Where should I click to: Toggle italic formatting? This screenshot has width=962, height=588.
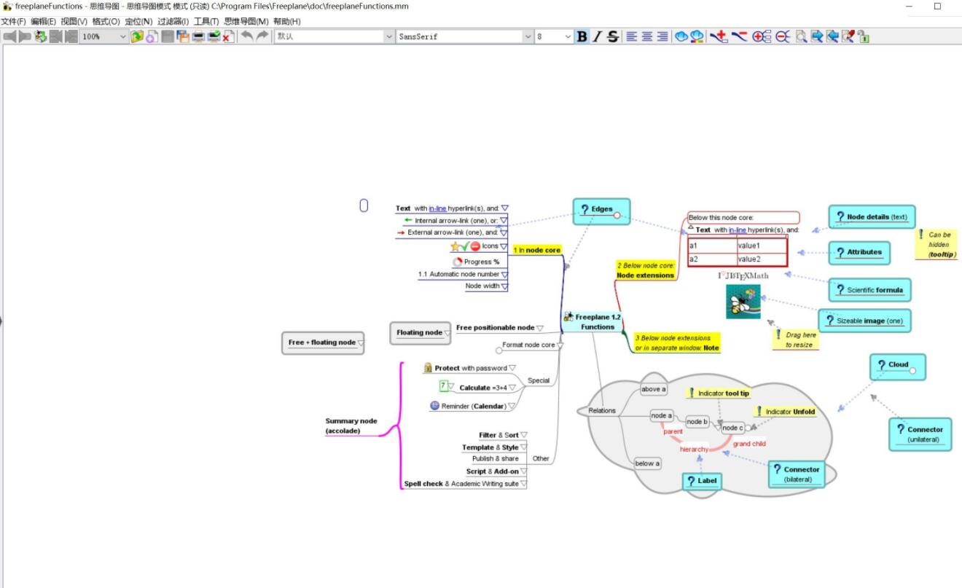pos(598,36)
